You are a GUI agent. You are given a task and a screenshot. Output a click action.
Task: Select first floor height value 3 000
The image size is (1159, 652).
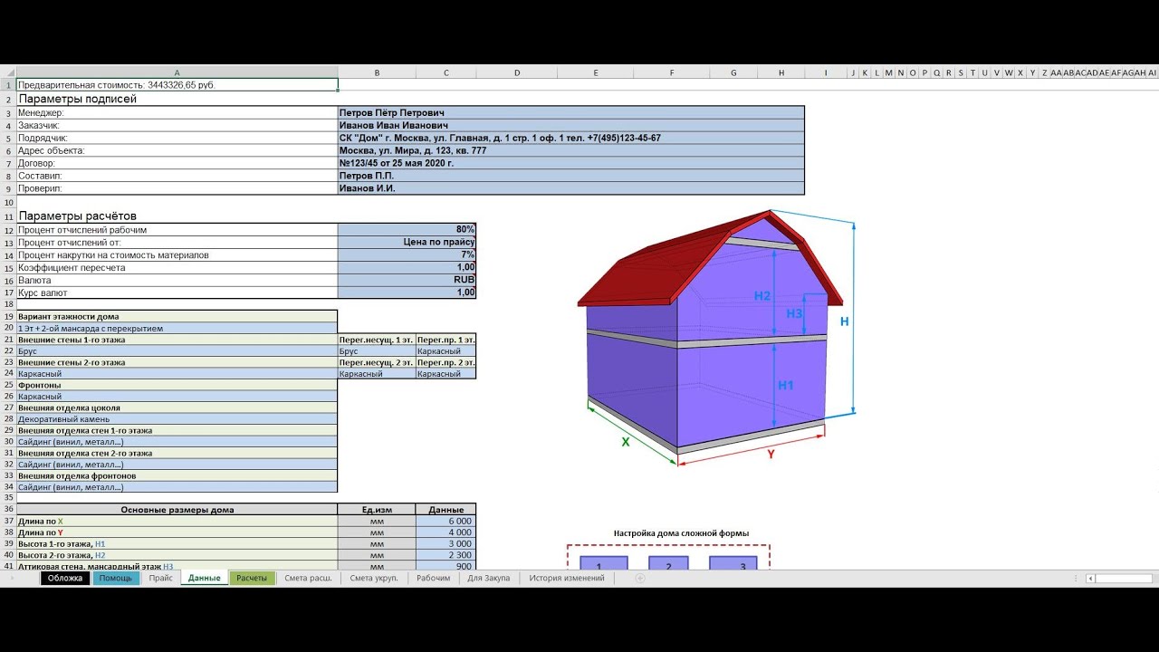point(445,543)
